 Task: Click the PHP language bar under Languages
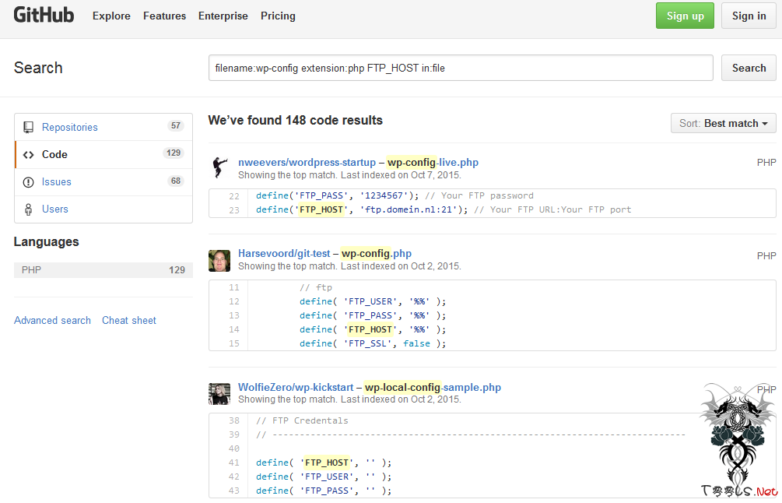101,269
